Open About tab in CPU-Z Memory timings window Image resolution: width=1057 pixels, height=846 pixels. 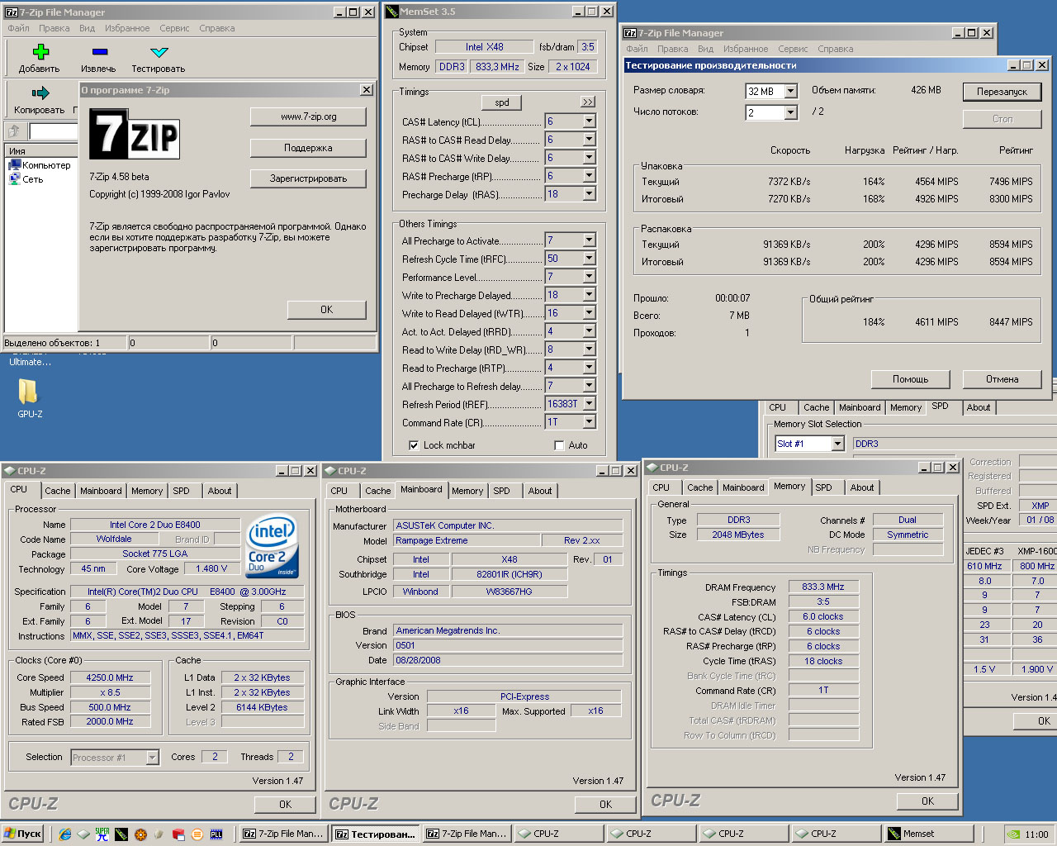(x=862, y=487)
